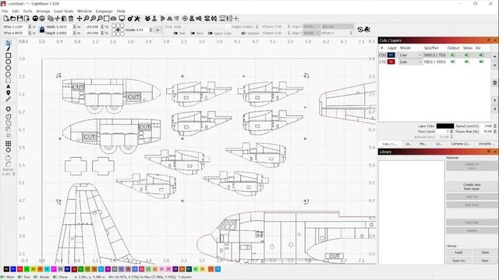Open Mode dropdown for layer C00
This screenshot has height=280, width=499.
click(x=411, y=55)
